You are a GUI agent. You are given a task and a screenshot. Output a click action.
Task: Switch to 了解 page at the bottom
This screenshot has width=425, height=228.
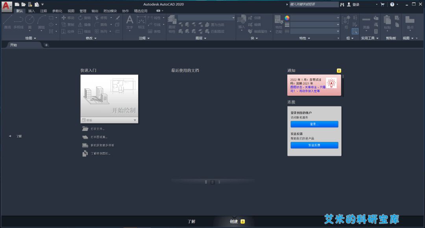click(x=191, y=221)
